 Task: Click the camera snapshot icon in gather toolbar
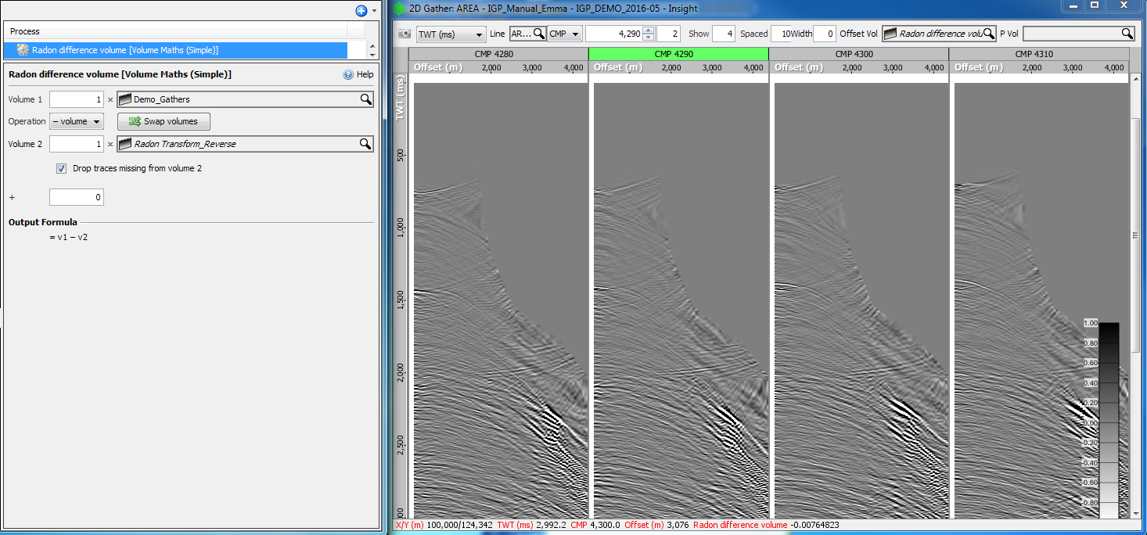[x=405, y=34]
